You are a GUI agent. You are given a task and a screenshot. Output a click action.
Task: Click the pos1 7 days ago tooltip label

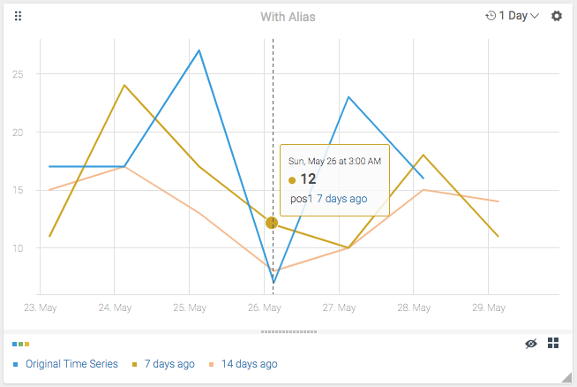(x=328, y=199)
